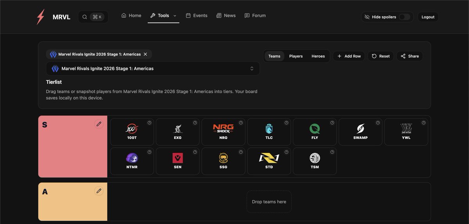Open the News page
Screen dimensions: 469x224
[x=226, y=16]
